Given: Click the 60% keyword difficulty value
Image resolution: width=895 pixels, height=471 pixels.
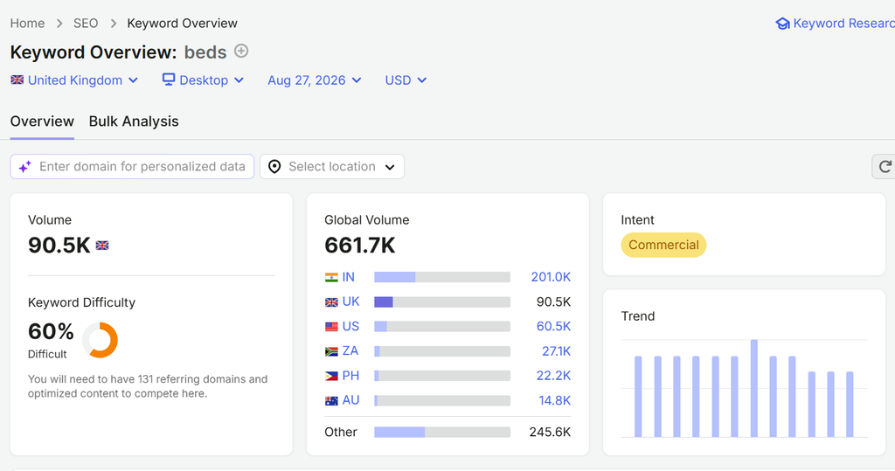Looking at the screenshot, I should click(51, 332).
